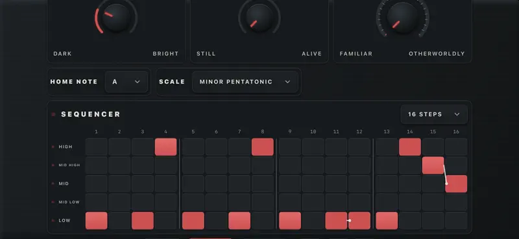This screenshot has width=519, height=239.
Task: Enable the High row step 10
Action: click(x=313, y=147)
